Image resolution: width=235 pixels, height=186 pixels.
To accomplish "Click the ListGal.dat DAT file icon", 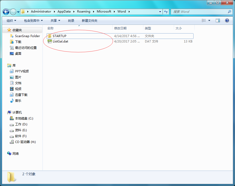I will click(x=50, y=41).
